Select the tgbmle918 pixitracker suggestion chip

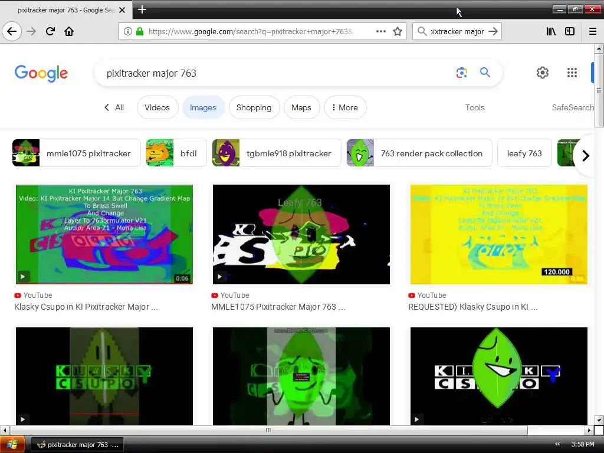277,153
